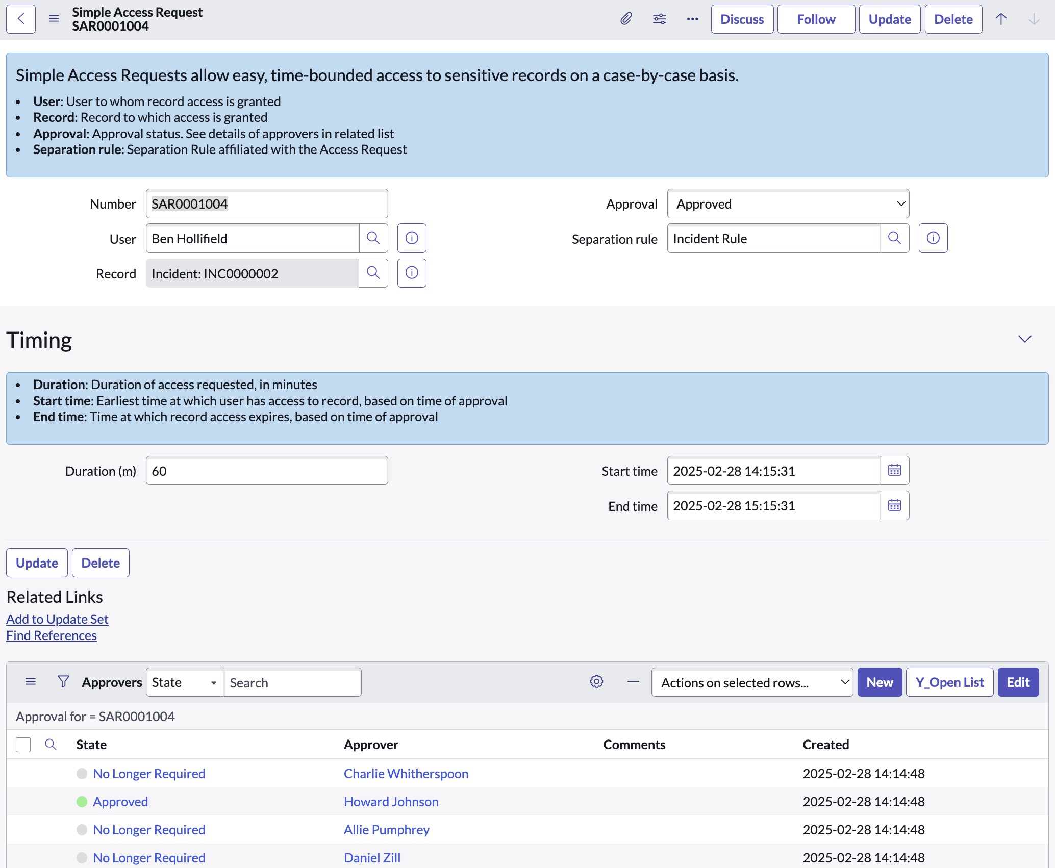The width and height of the screenshot is (1055, 868).
Task: Go to next record down arrow
Action: pyautogui.click(x=1034, y=19)
